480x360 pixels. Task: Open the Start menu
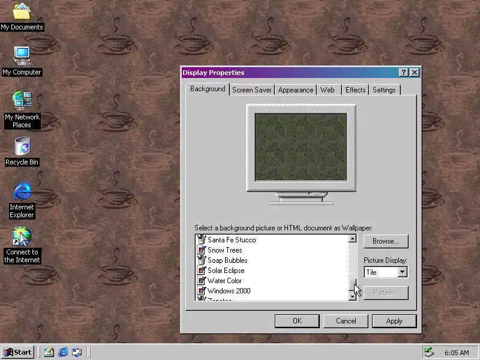coord(17,352)
